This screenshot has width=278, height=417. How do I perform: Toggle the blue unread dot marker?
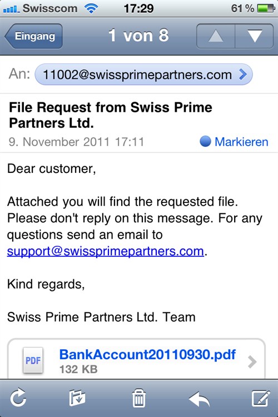205,141
